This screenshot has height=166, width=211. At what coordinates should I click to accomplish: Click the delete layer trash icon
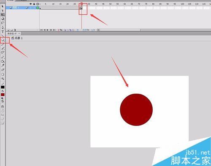[15, 30]
